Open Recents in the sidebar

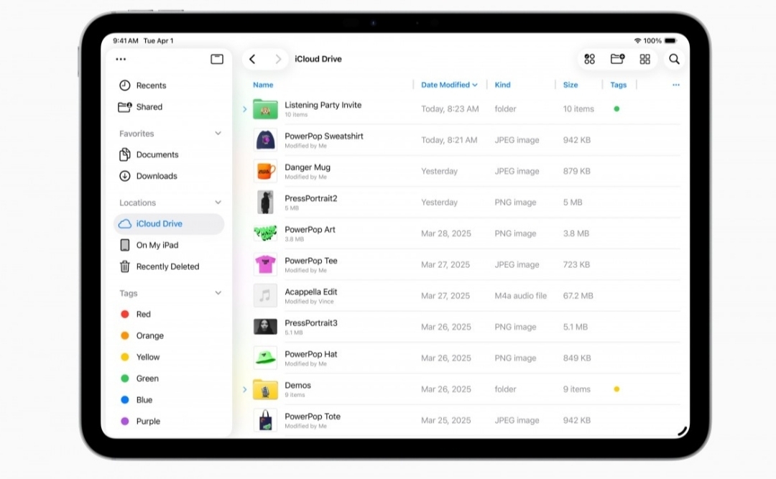[x=168, y=85]
